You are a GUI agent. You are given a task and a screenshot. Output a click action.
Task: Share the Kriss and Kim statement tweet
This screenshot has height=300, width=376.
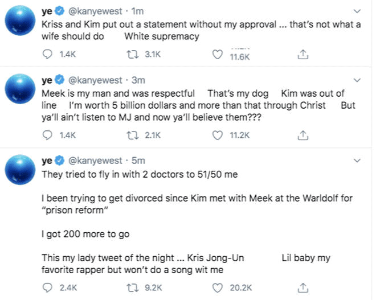[x=304, y=55]
